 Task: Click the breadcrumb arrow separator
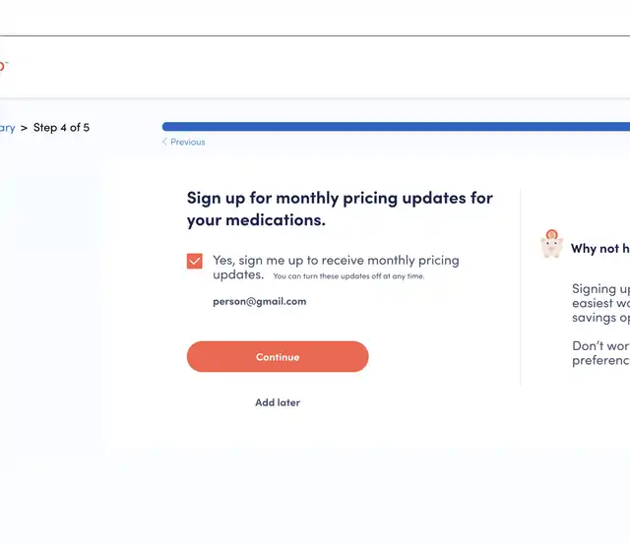(x=24, y=128)
